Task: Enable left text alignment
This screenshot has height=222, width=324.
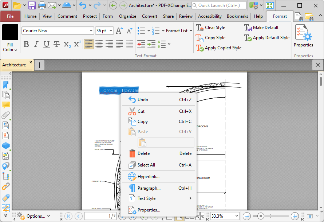Action: (x=89, y=44)
